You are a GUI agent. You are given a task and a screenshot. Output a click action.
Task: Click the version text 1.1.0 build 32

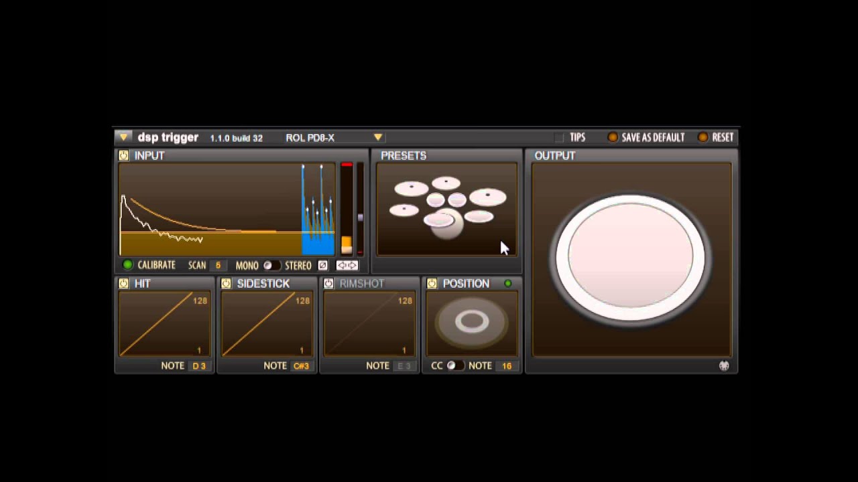[x=237, y=138]
